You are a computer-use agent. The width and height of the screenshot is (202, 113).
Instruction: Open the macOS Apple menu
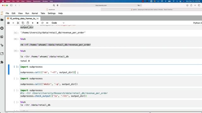click(3, 1)
